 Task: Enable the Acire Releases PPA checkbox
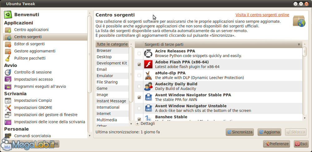coord(139,54)
